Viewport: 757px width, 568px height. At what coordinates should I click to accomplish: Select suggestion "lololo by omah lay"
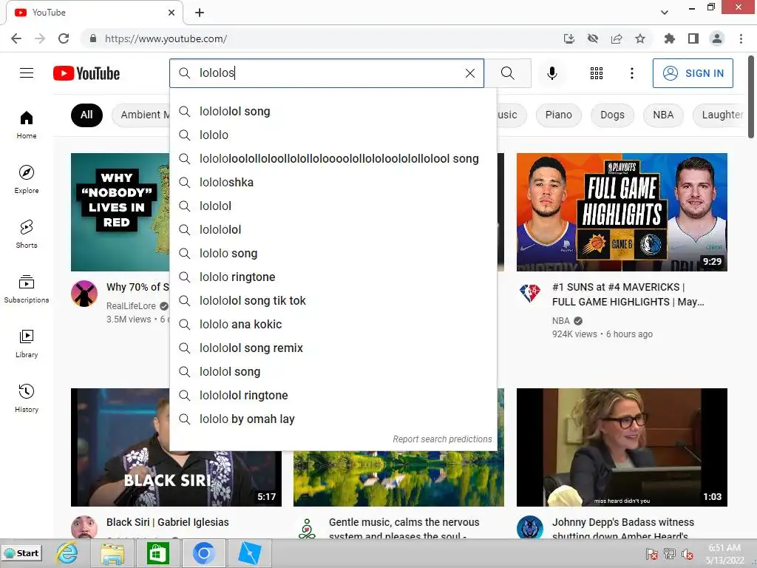[333, 419]
